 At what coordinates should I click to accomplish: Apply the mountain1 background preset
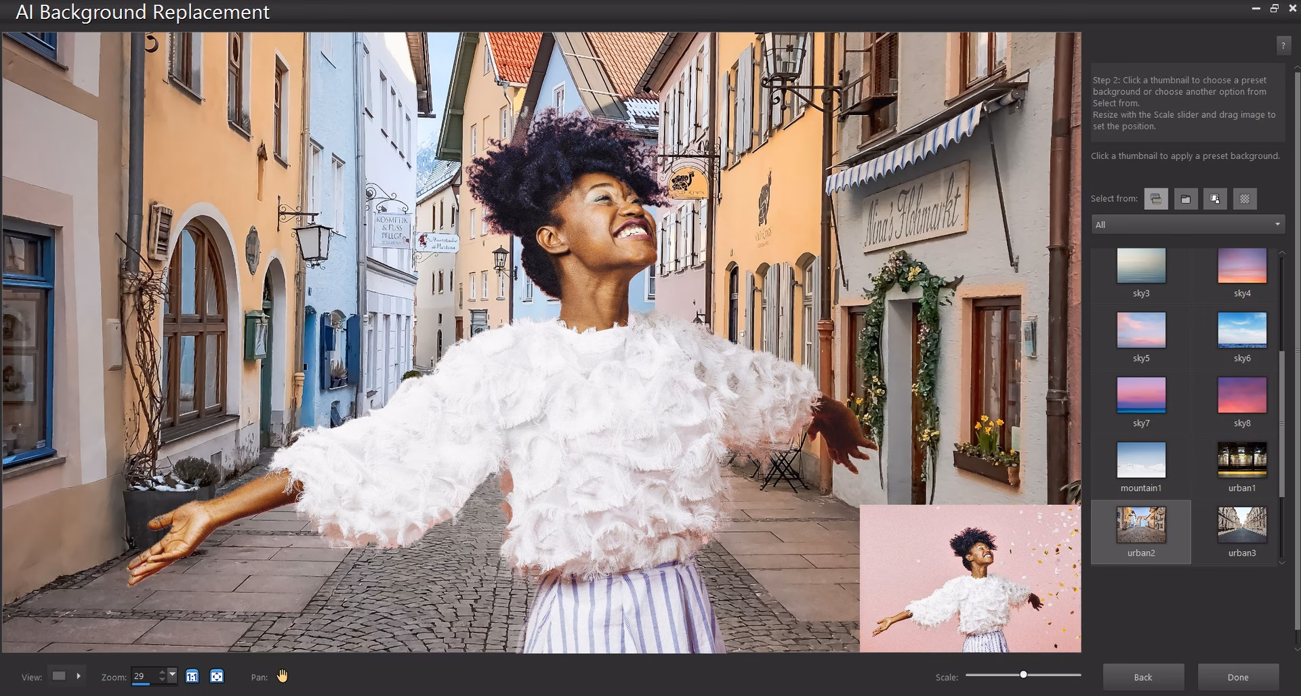point(1140,460)
